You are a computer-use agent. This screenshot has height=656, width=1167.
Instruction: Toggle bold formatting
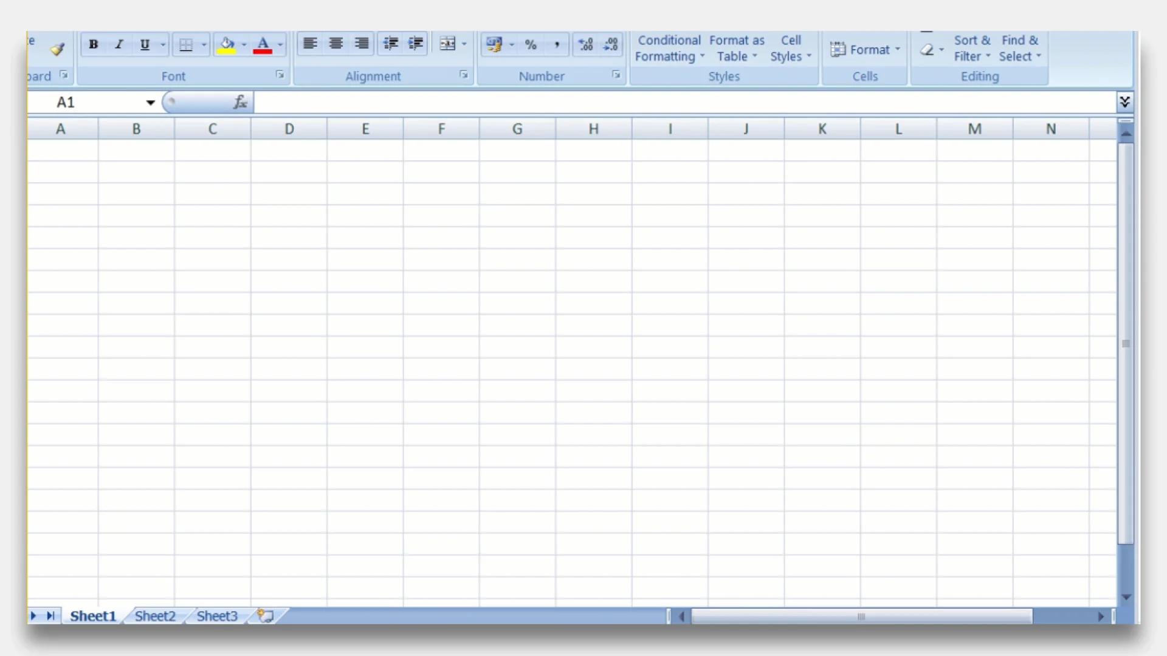(93, 44)
